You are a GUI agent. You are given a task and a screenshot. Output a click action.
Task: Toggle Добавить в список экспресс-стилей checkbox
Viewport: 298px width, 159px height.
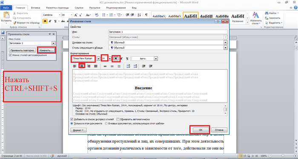point(72,119)
